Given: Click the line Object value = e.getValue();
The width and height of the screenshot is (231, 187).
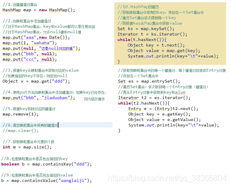Looking at the screenshot, I should pos(164,120).
